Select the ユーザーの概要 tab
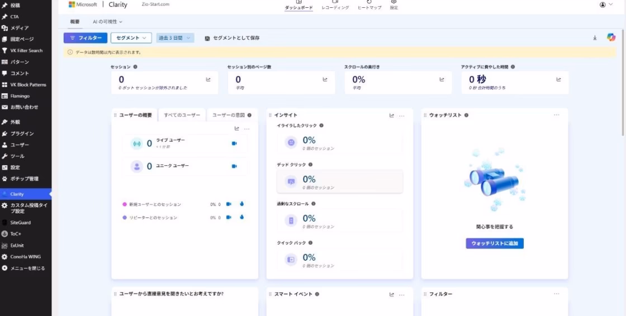626x316 pixels. (136, 115)
